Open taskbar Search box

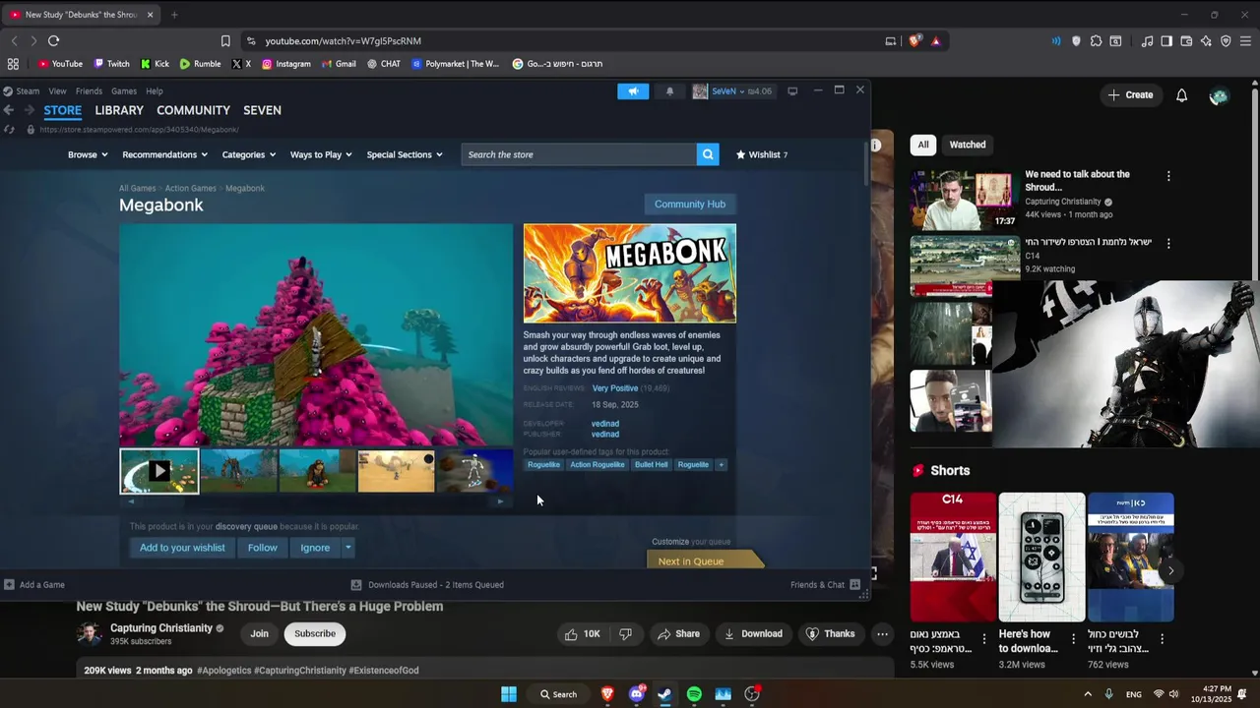pos(558,694)
